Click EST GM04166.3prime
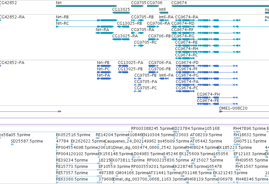Image resolution: width=269 pixels, height=184 pixels. tap(132, 173)
